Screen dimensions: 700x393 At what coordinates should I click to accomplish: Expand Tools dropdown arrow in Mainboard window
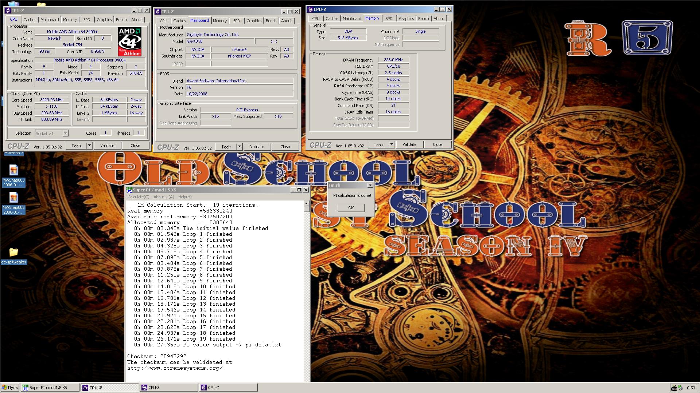click(239, 147)
